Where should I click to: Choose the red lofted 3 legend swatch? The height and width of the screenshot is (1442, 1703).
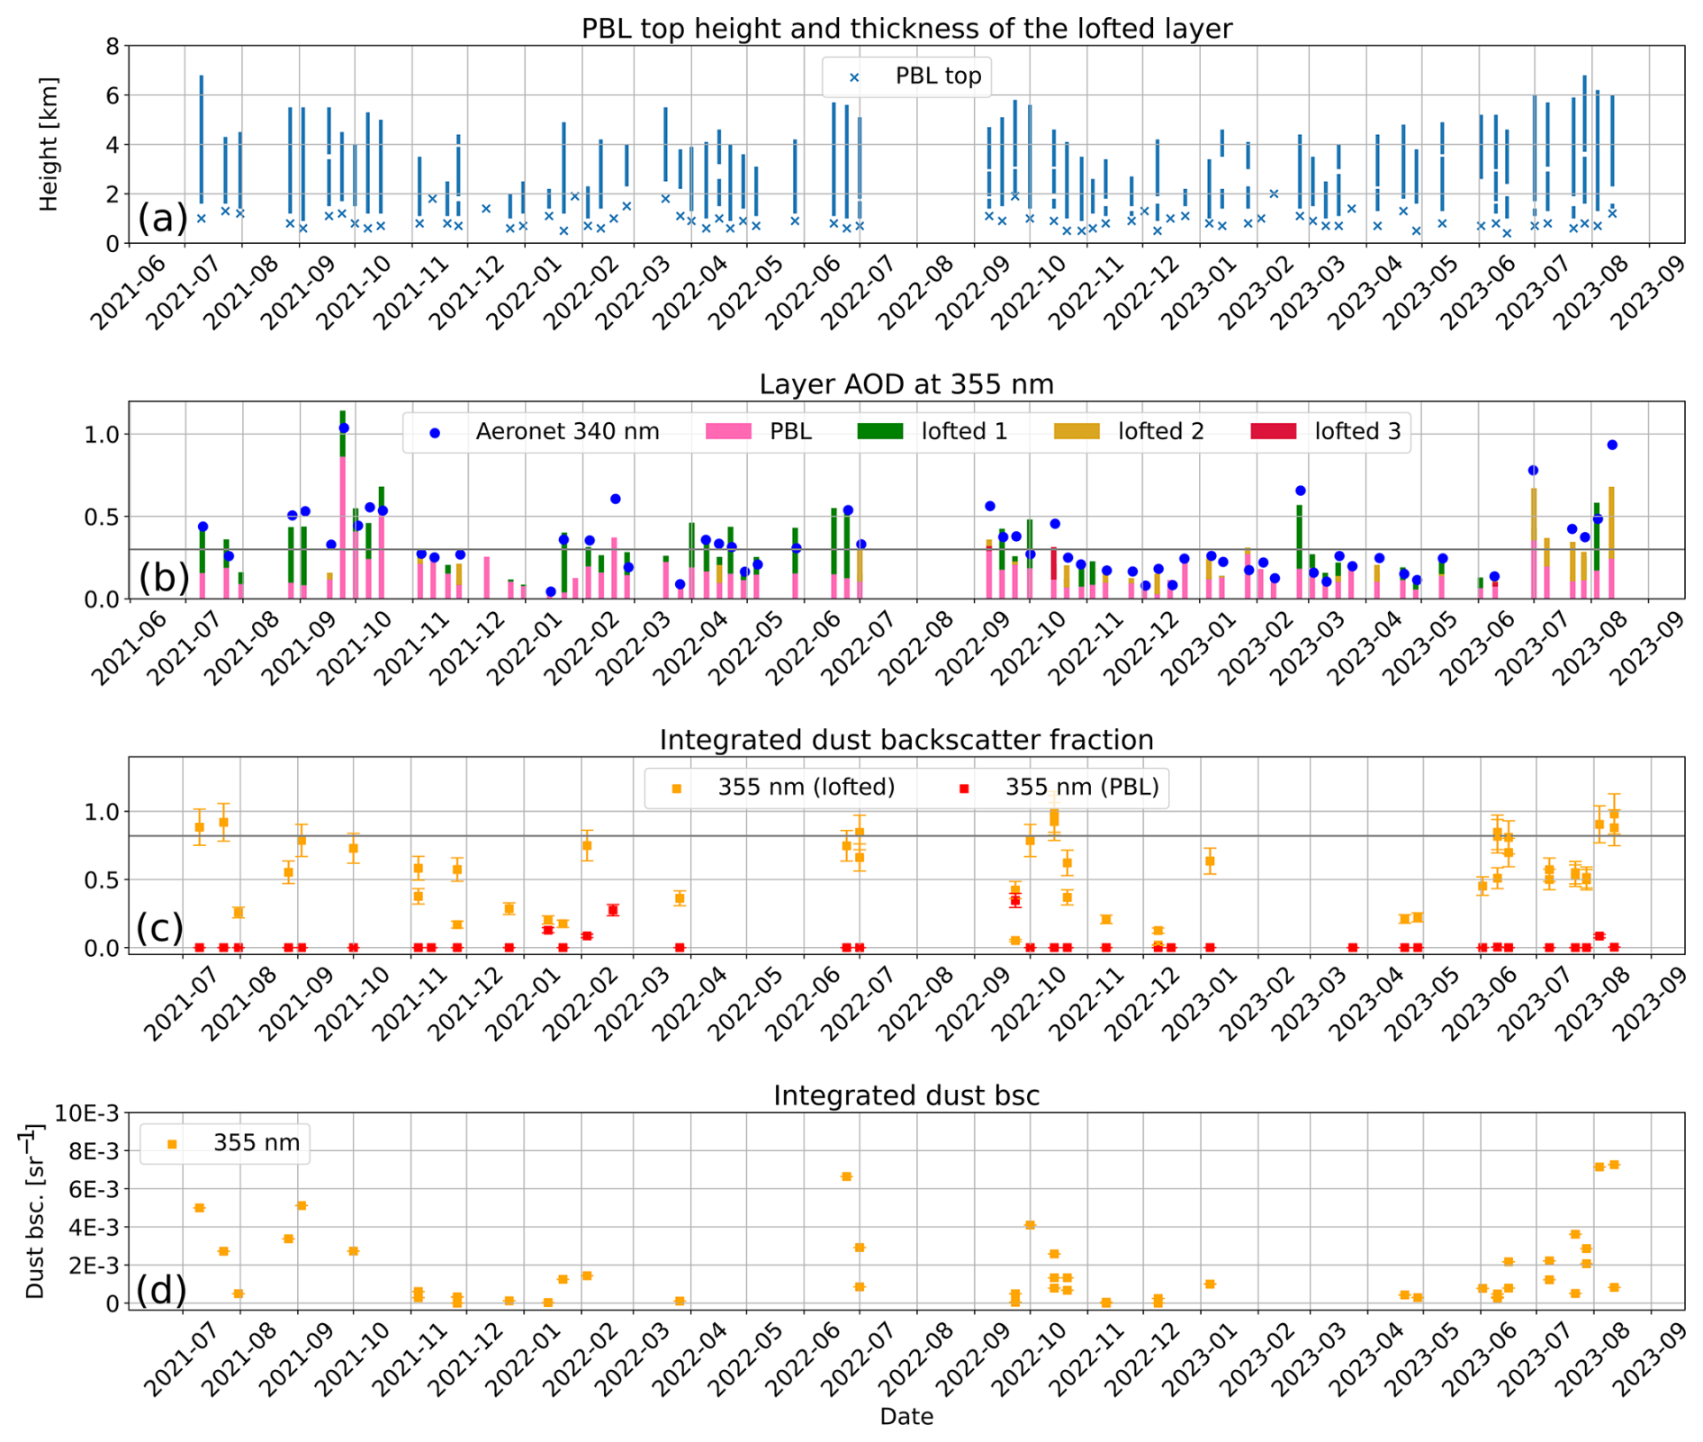[1274, 432]
